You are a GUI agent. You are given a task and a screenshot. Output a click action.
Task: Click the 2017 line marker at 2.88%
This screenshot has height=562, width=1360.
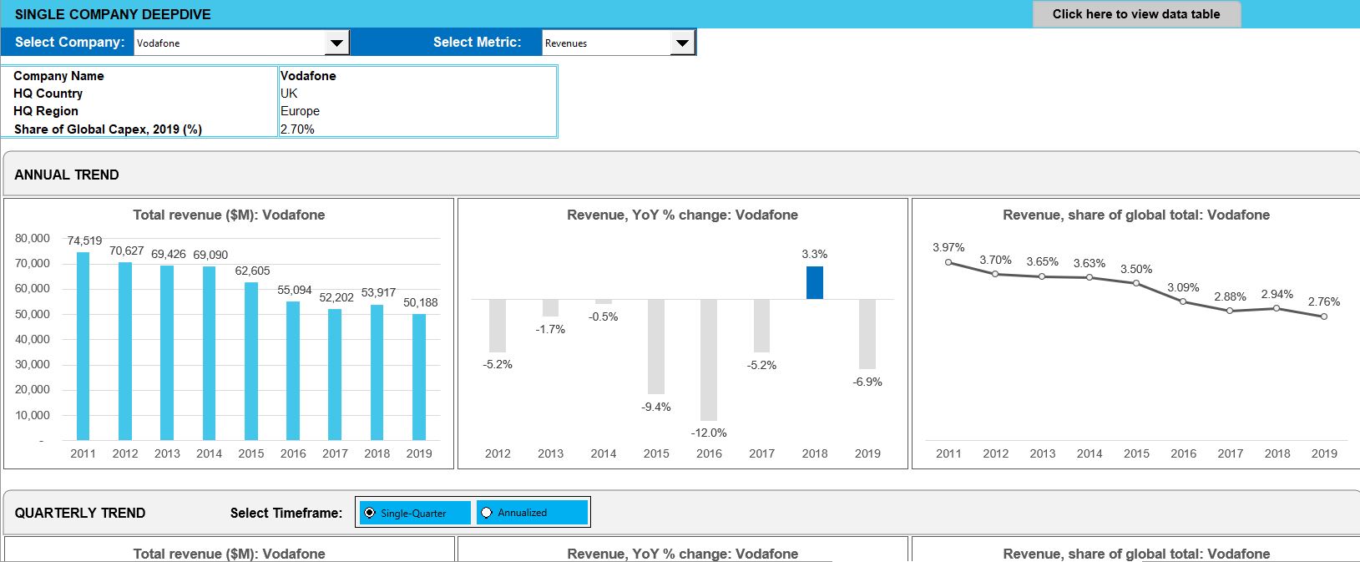1230,311
